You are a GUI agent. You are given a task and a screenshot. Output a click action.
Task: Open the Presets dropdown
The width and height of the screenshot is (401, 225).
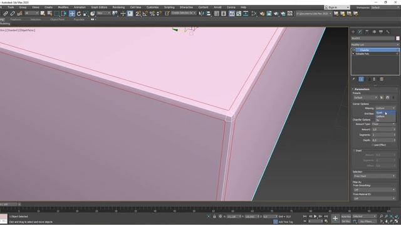(365, 97)
